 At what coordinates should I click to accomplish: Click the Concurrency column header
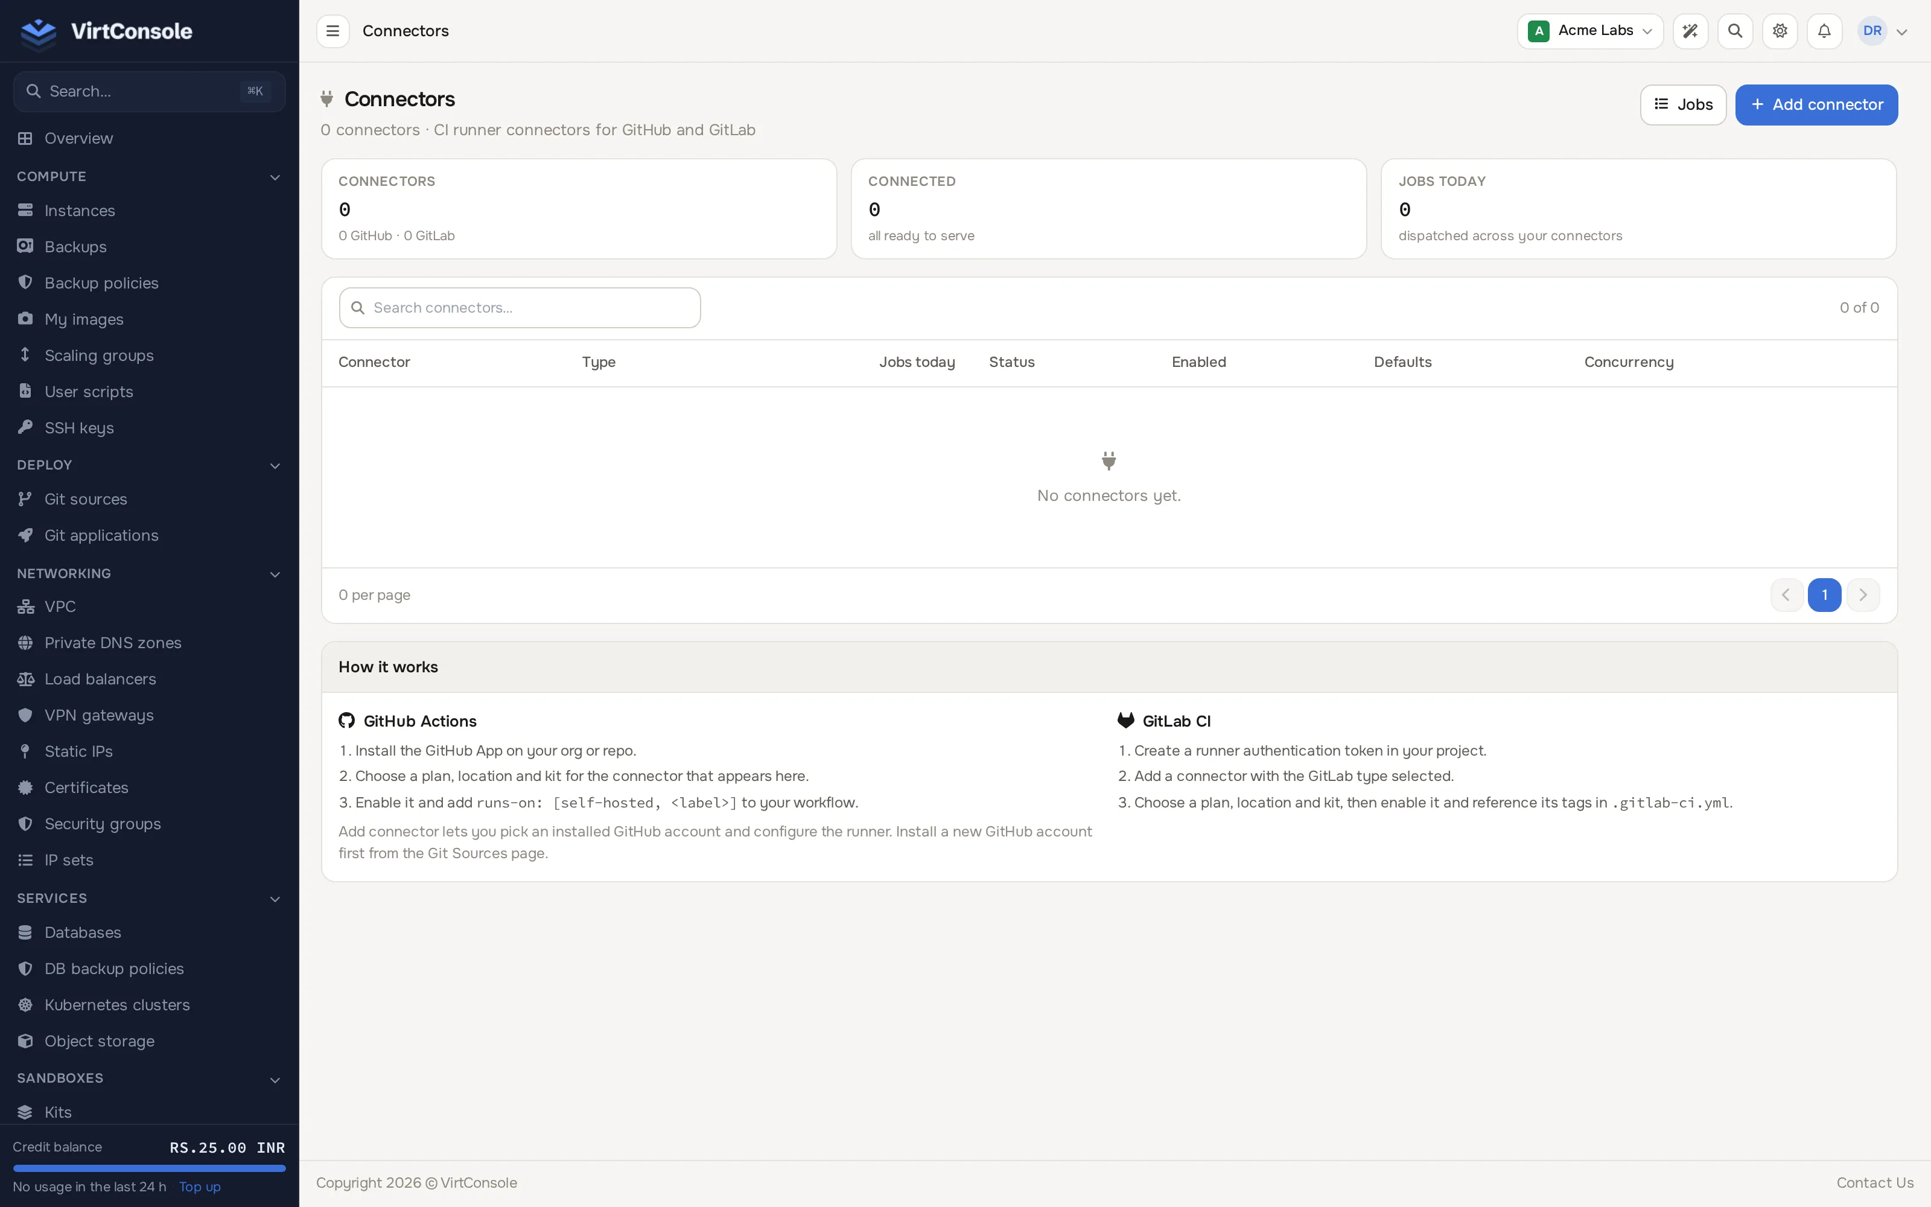click(x=1629, y=363)
